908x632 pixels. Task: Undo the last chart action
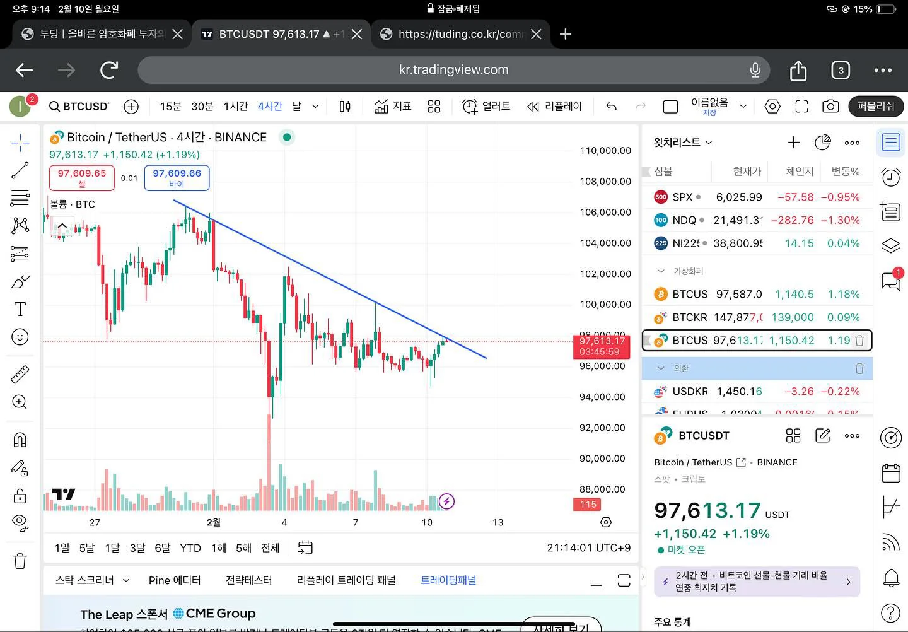point(611,107)
